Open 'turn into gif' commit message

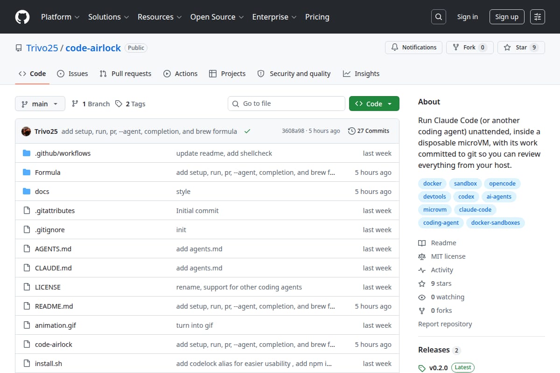[x=195, y=325]
